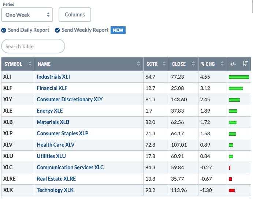This screenshot has width=253, height=200.
Task: Open the Communication Services XLC link
Action: (x=70, y=167)
